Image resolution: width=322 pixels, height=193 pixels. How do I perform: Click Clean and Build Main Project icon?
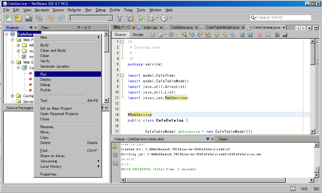pos(130,18)
